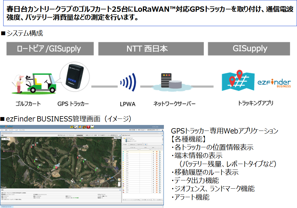The image size is (297, 208).
Task: Click the Google logo on the map
Action: pos(4,187)
